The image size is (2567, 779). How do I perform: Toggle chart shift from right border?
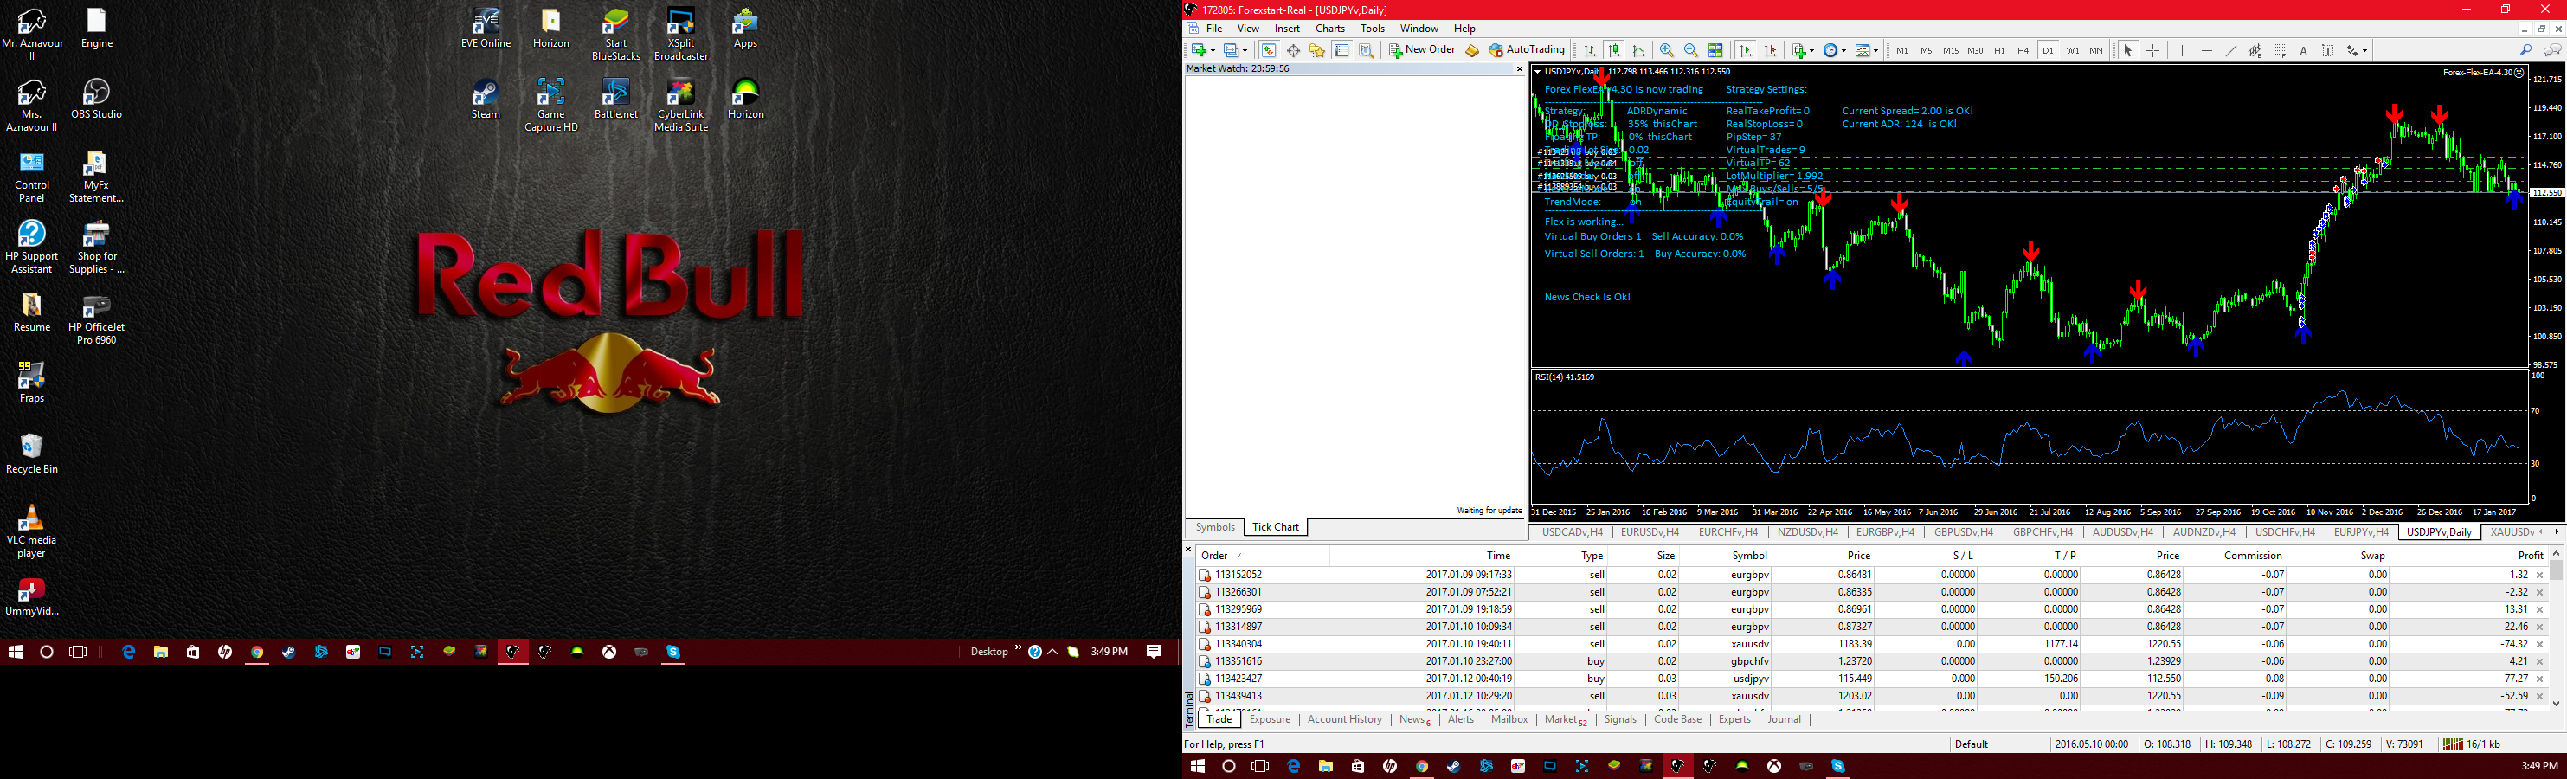click(x=1770, y=50)
